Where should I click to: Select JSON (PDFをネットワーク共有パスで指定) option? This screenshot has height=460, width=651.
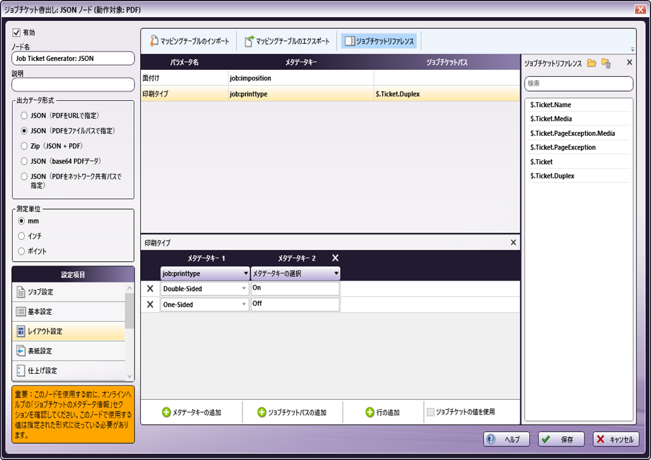tap(24, 176)
